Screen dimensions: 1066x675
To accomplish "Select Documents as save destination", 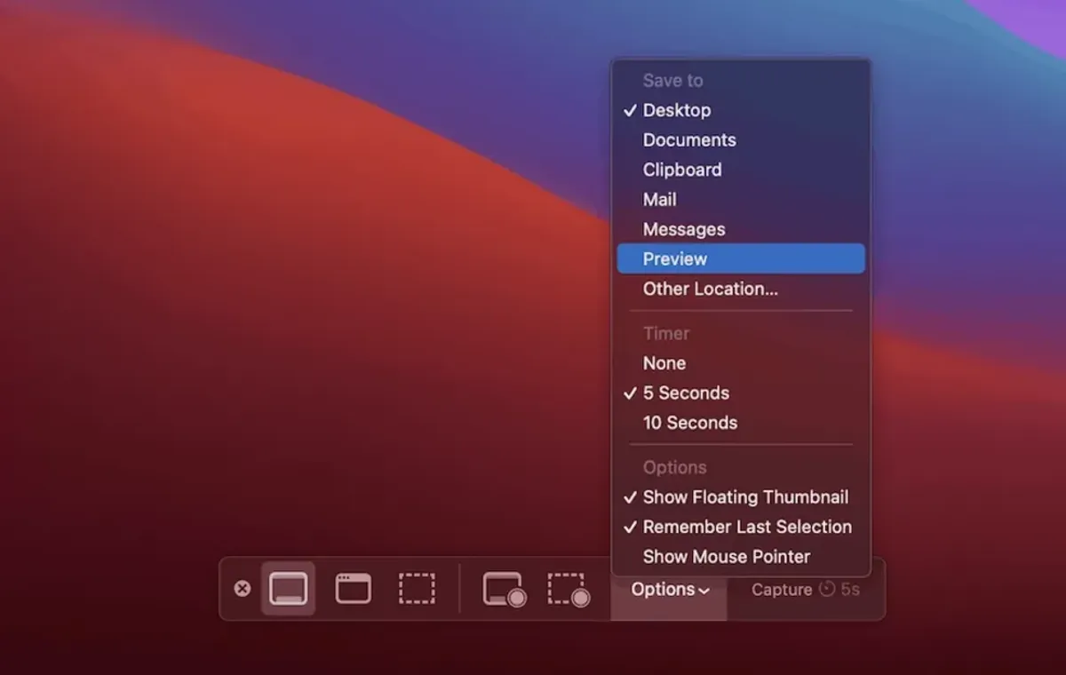I will 688,140.
